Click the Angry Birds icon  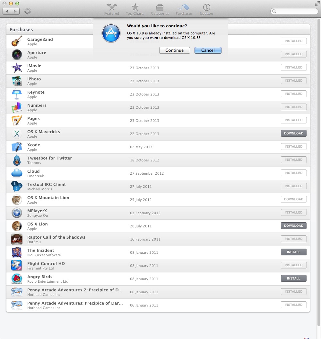tap(17, 279)
